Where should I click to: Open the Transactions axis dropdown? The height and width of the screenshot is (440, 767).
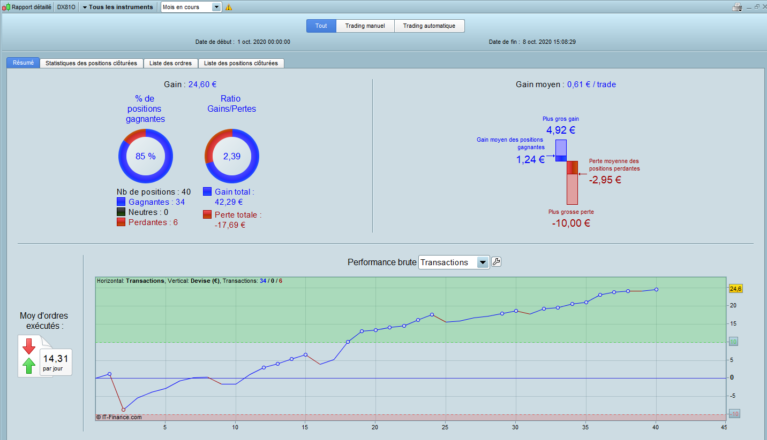[x=454, y=262]
